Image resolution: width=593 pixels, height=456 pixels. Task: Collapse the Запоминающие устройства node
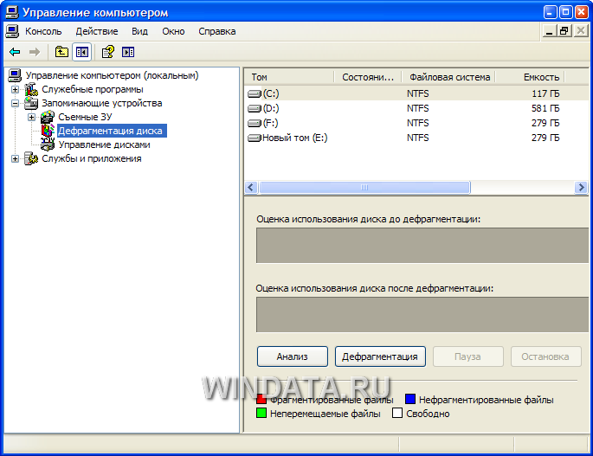coord(15,103)
